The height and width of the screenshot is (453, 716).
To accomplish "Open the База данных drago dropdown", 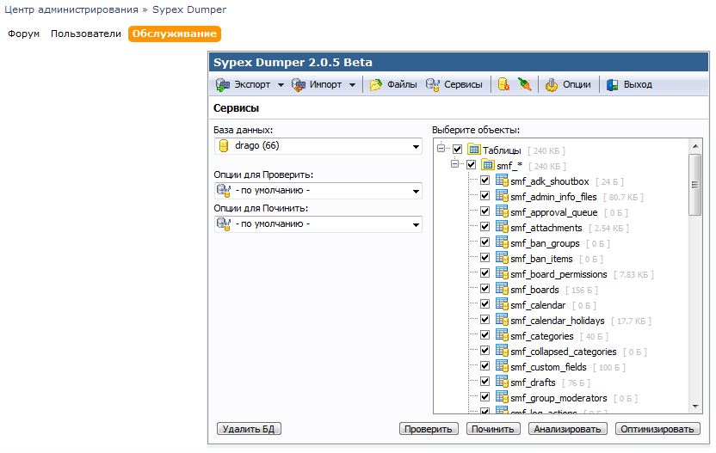I will 318,146.
